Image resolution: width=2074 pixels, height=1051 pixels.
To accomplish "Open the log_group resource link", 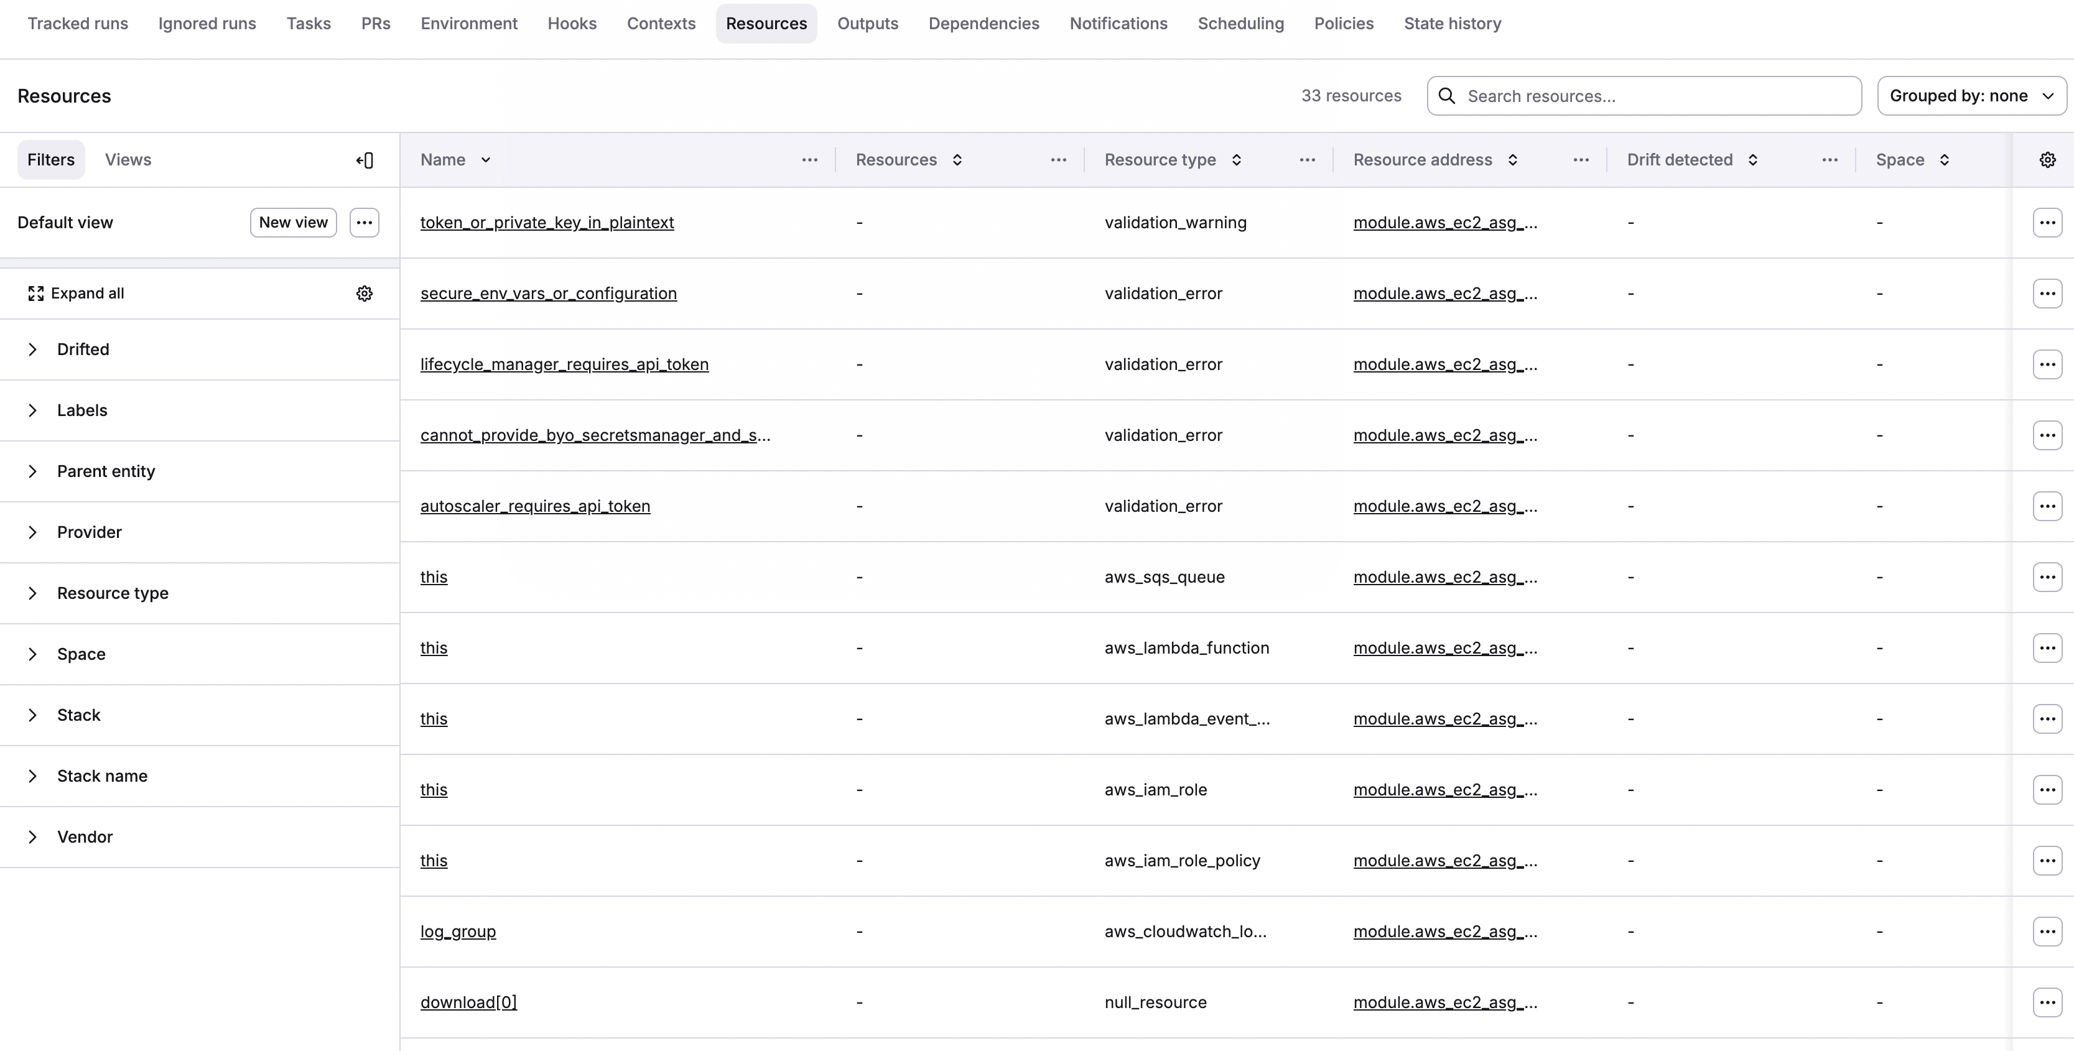I will (x=458, y=931).
